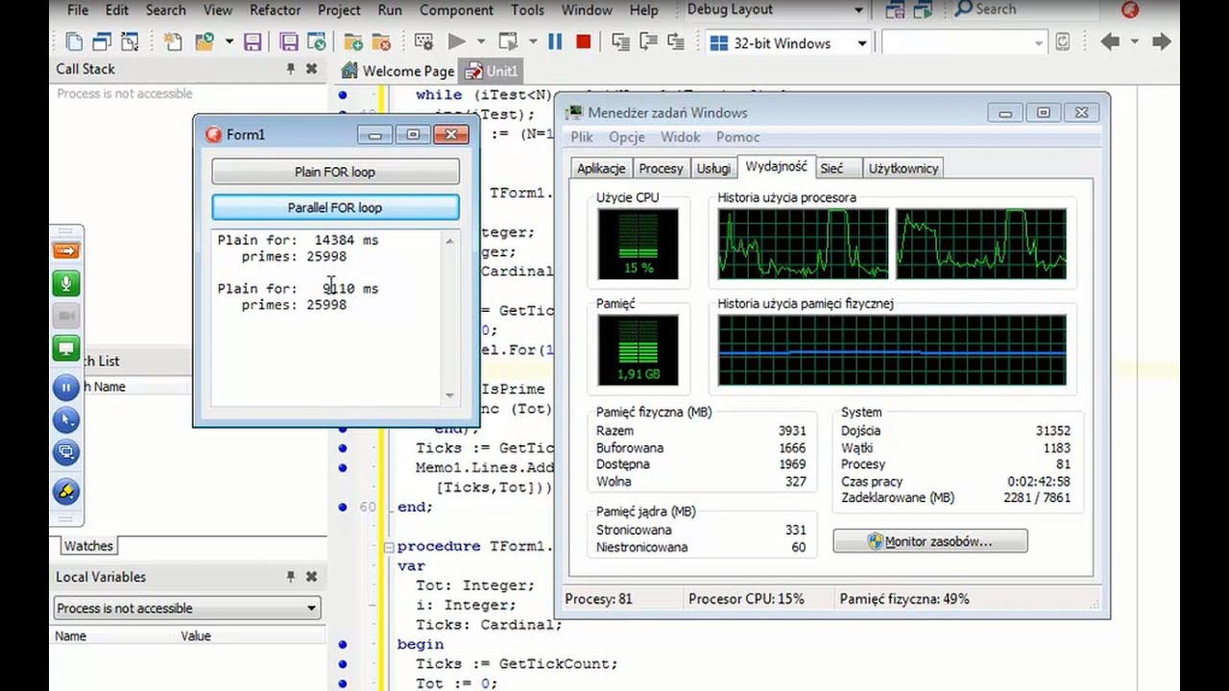
Task: Click the Forward navigation arrow in the toolbar
Action: click(x=1161, y=42)
